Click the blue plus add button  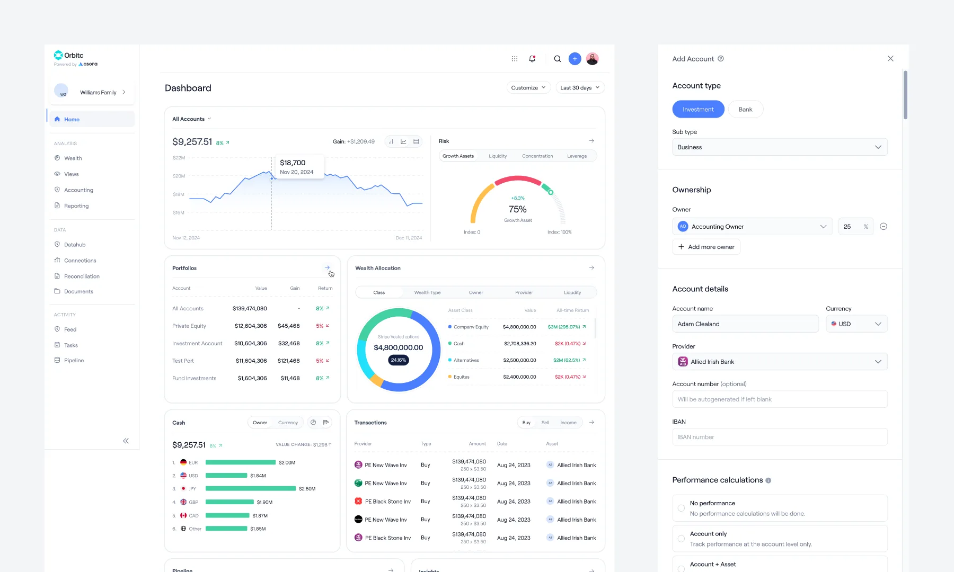point(575,59)
